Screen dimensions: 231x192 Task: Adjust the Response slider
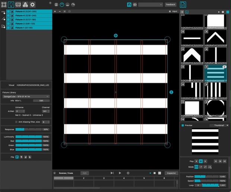tap(29, 129)
